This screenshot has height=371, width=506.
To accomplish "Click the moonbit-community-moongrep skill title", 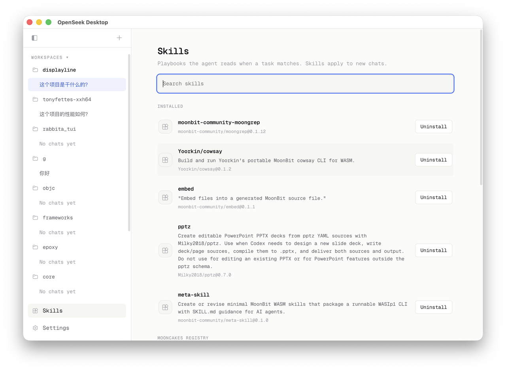I will (x=219, y=122).
